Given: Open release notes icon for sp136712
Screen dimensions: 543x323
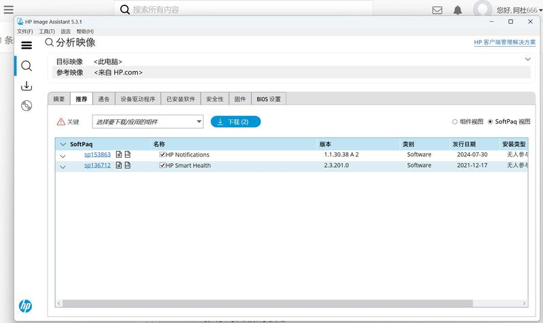Looking at the screenshot, I should coord(119,166).
